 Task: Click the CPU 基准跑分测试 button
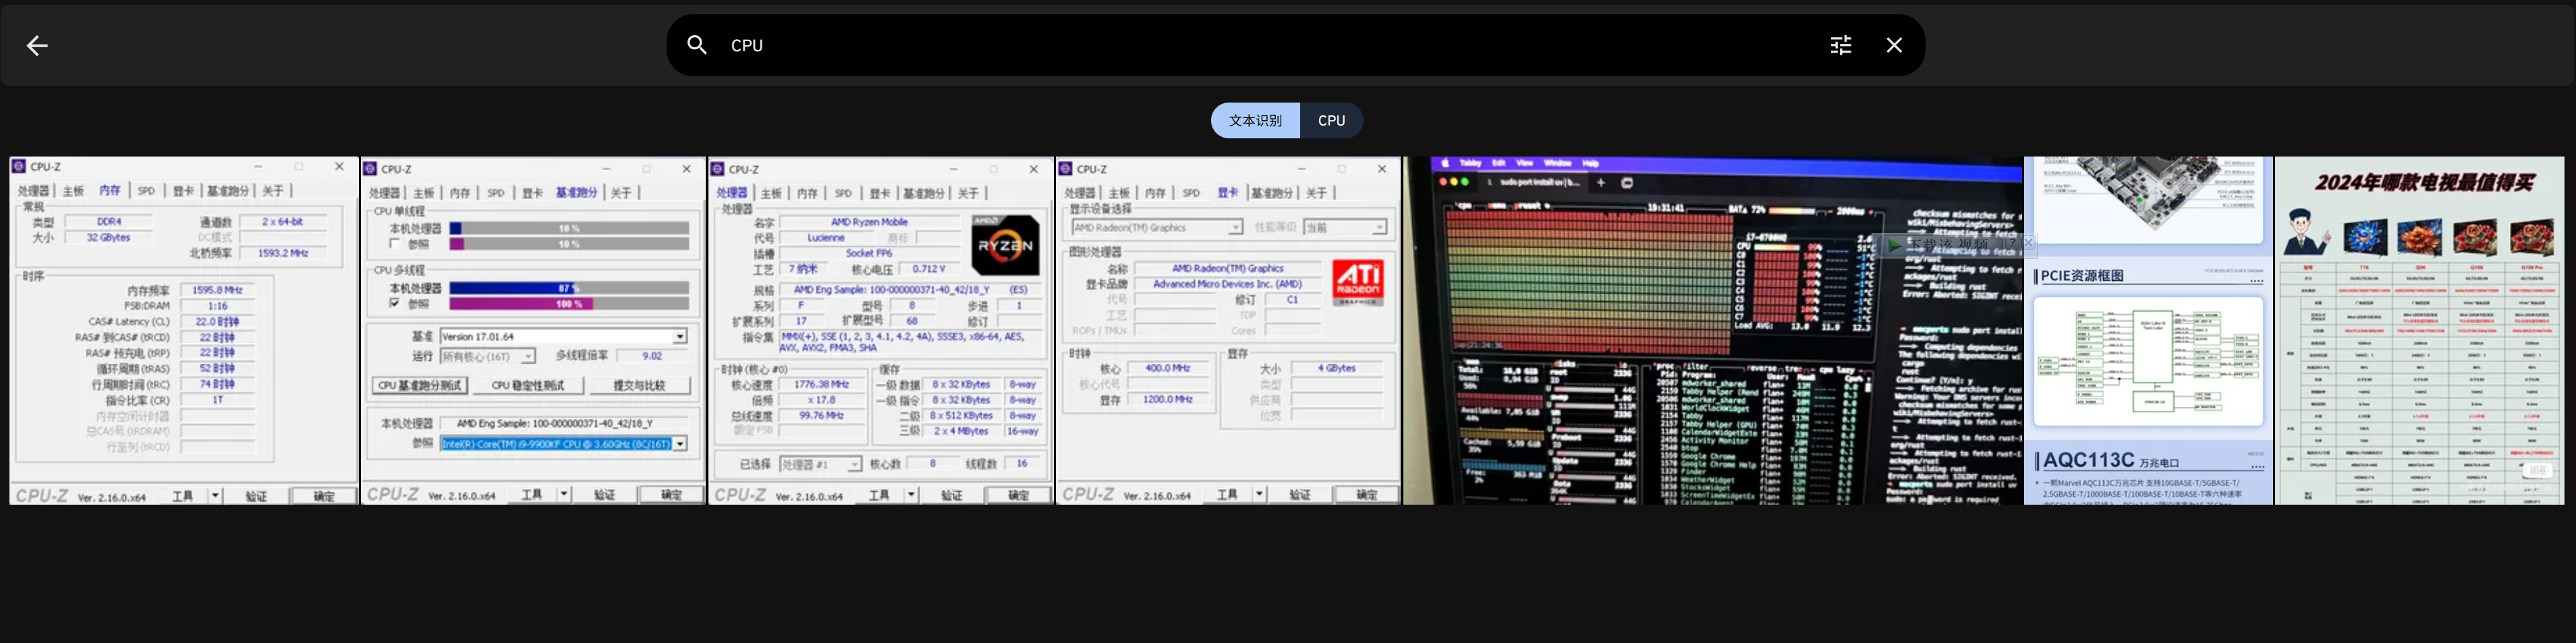(420, 385)
